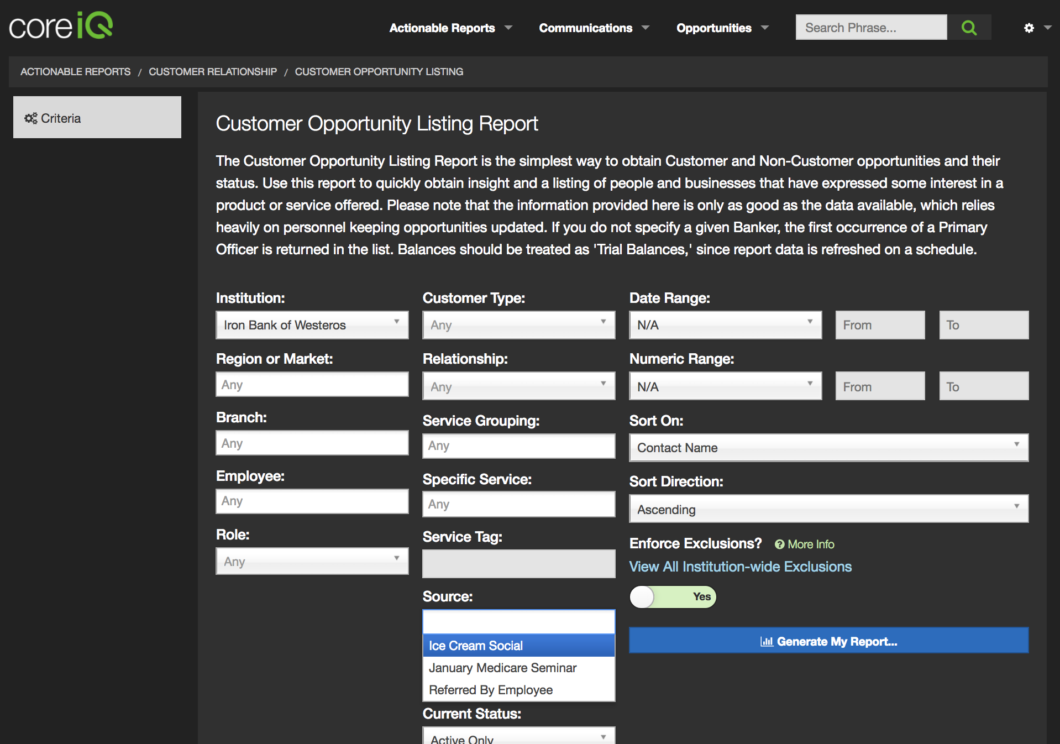
Task: Click the chart icon on Generate button
Action: pos(766,642)
